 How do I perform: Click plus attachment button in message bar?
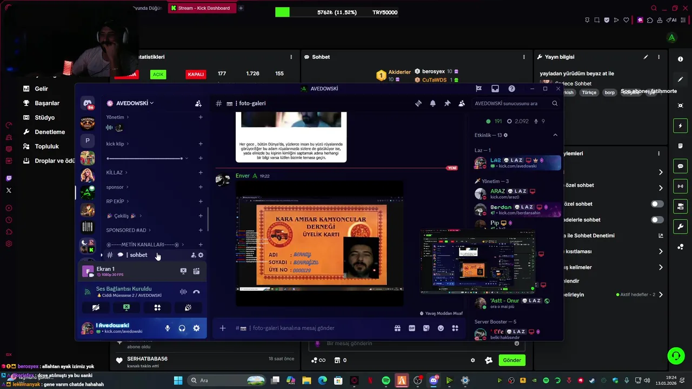point(222,328)
